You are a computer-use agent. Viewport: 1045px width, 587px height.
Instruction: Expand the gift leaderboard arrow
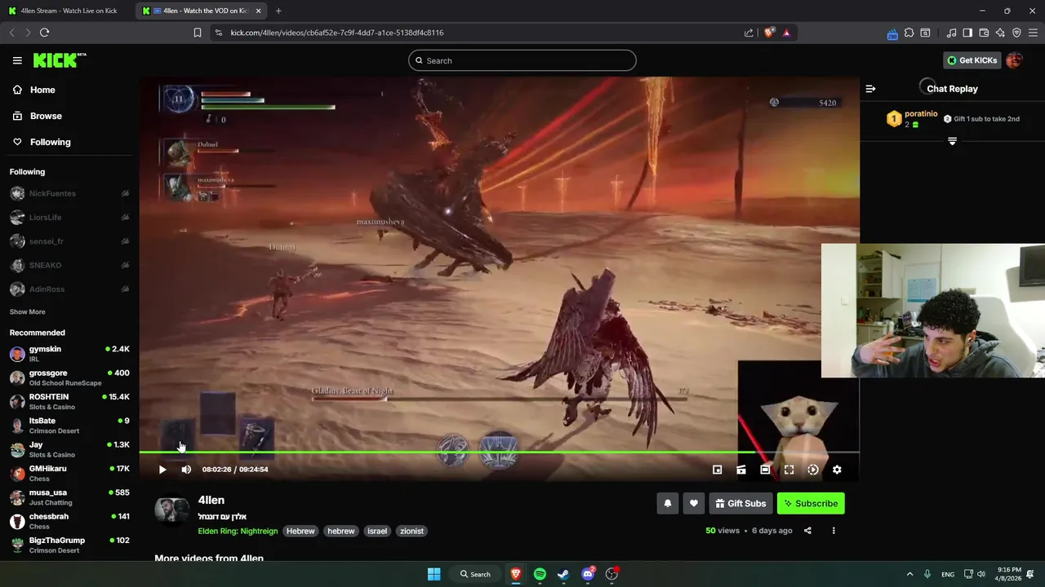pyautogui.click(x=952, y=141)
